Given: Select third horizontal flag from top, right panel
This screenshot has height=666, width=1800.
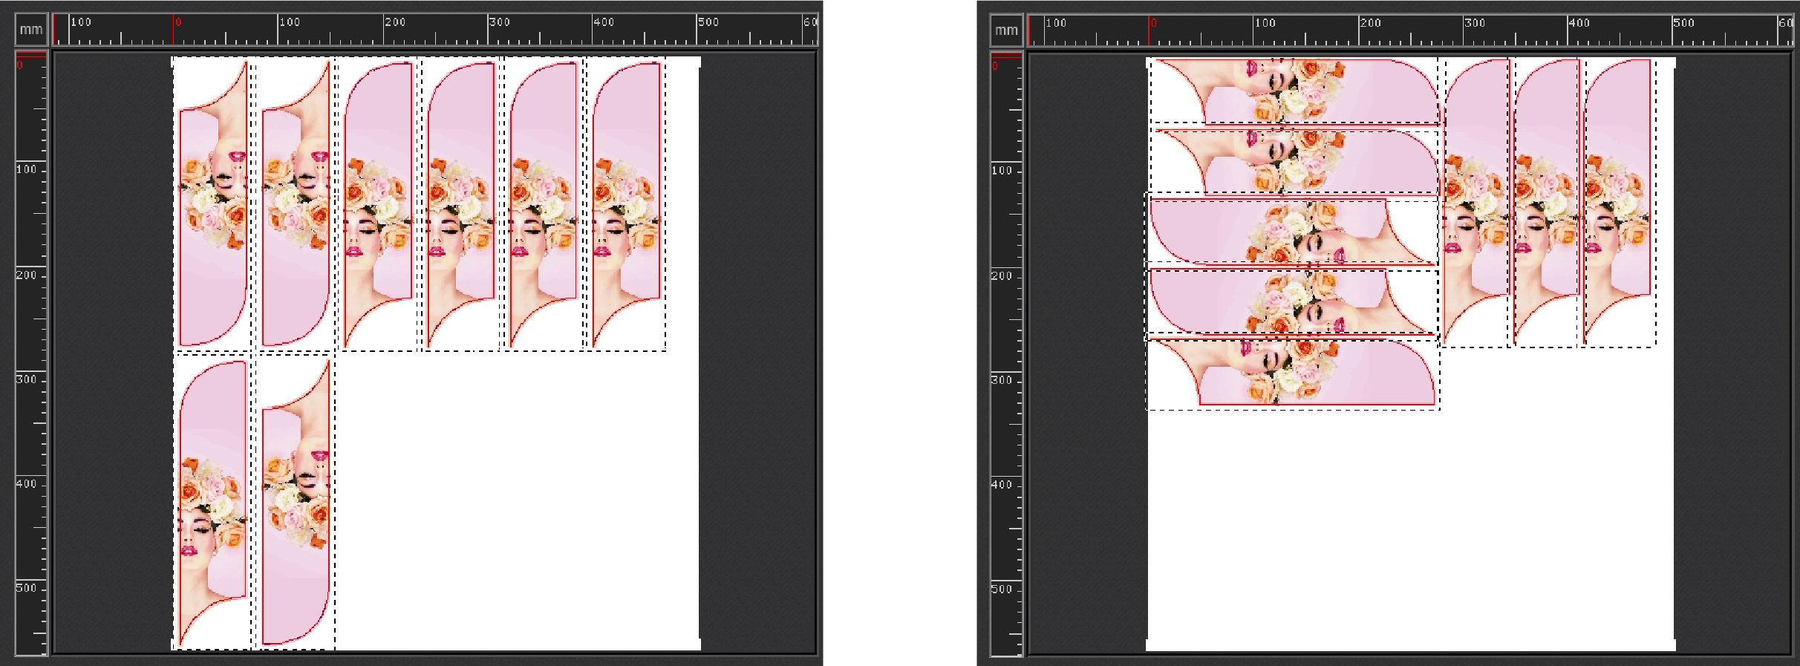Looking at the screenshot, I should coord(1292,232).
